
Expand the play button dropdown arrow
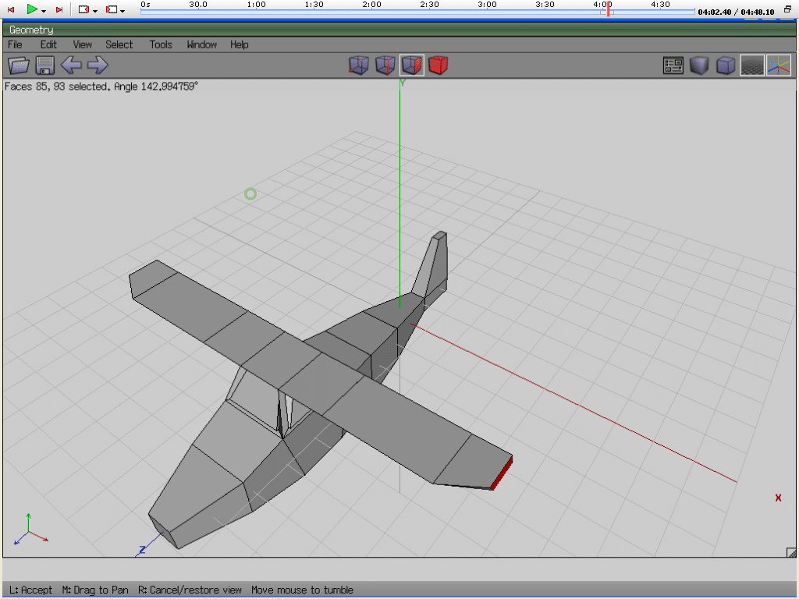point(44,10)
